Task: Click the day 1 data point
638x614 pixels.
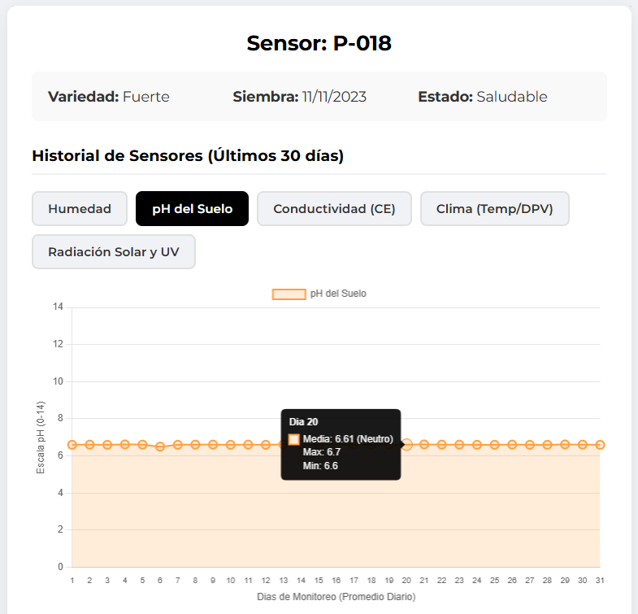Action: [x=72, y=445]
